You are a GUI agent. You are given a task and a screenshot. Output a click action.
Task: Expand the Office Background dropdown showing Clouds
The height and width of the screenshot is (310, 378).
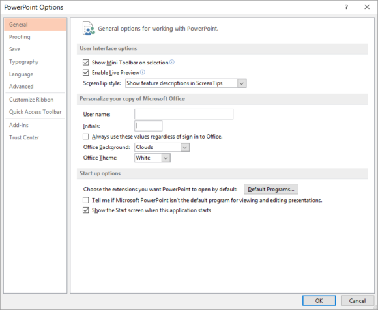(x=162, y=147)
